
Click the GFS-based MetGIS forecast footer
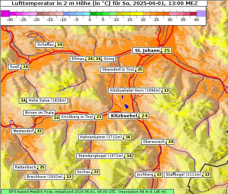pyautogui.click(x=87, y=192)
